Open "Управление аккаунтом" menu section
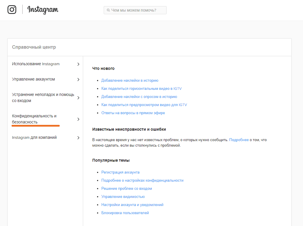 pyautogui.click(x=33, y=79)
